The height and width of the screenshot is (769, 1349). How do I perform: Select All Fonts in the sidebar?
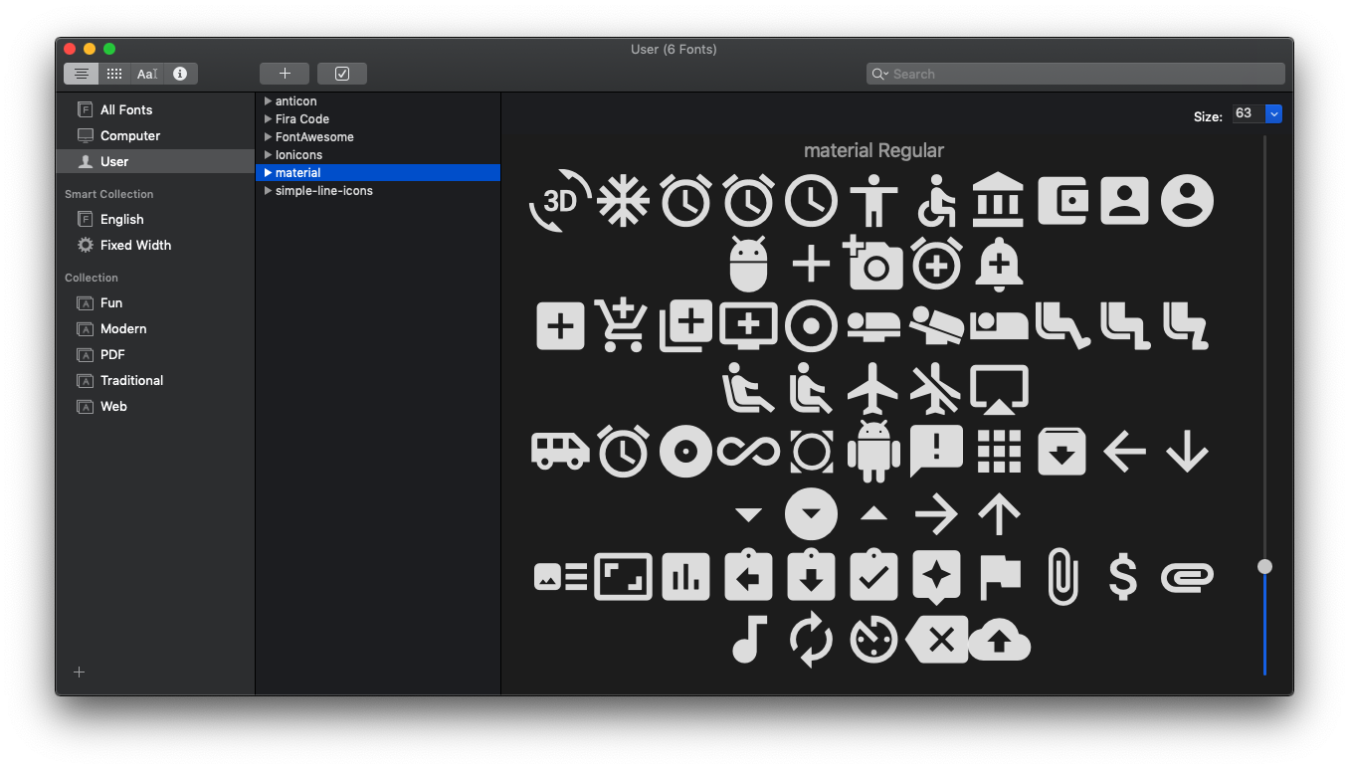pyautogui.click(x=155, y=109)
